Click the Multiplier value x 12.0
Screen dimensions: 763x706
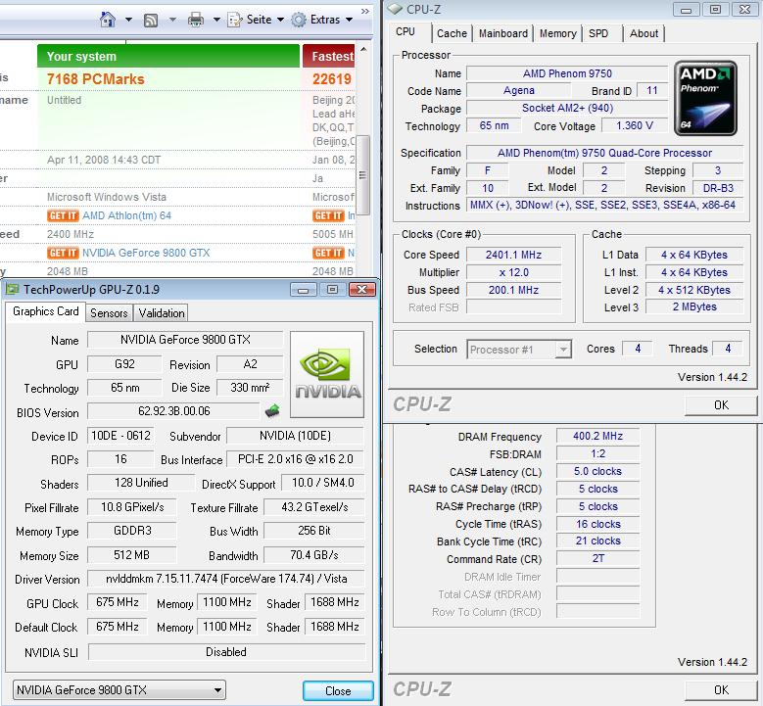click(x=513, y=272)
